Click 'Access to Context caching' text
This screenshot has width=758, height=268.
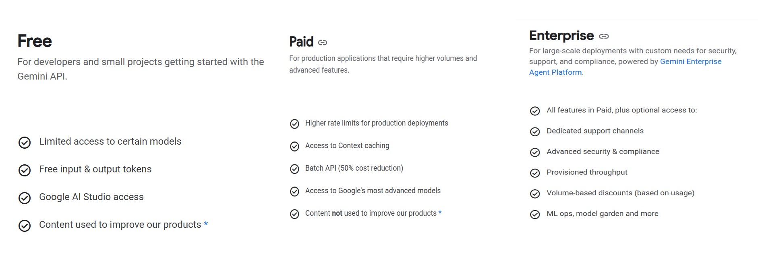click(x=347, y=145)
